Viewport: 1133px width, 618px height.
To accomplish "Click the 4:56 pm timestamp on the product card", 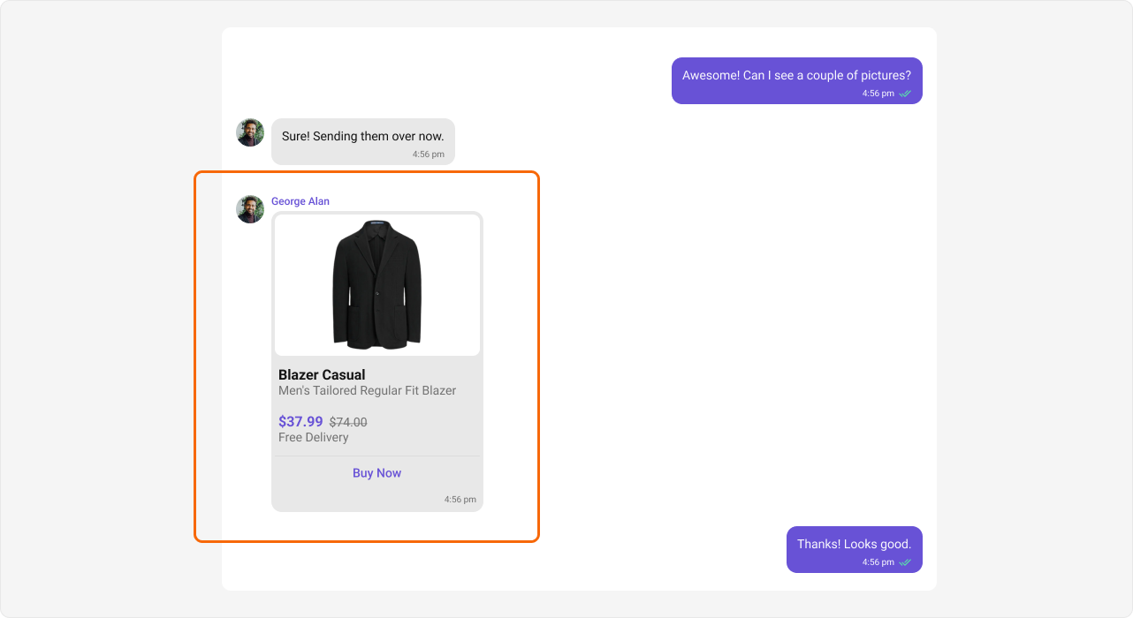I will click(x=460, y=499).
